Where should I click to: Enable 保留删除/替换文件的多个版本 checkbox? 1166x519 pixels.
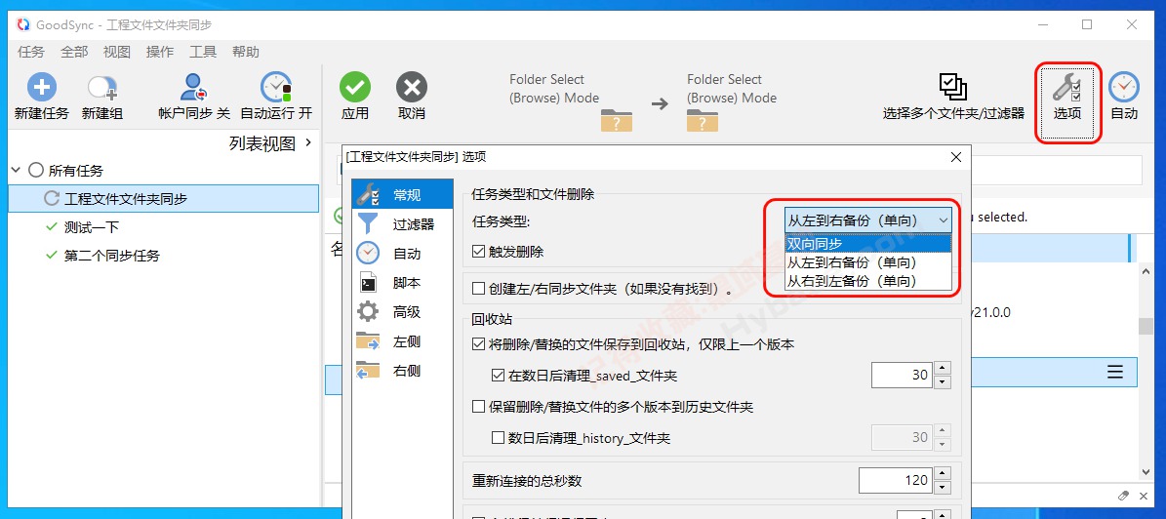[x=478, y=407]
